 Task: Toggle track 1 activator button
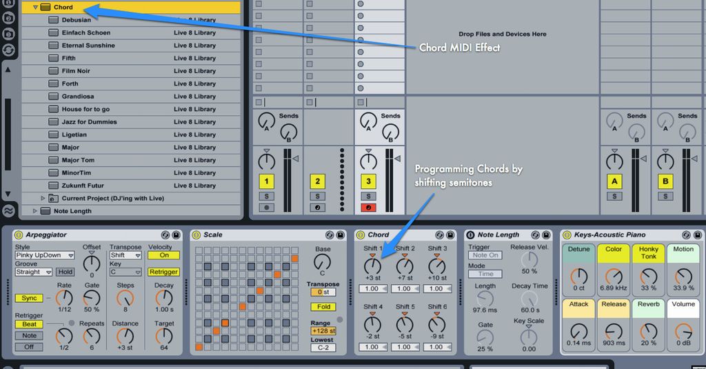(267, 181)
